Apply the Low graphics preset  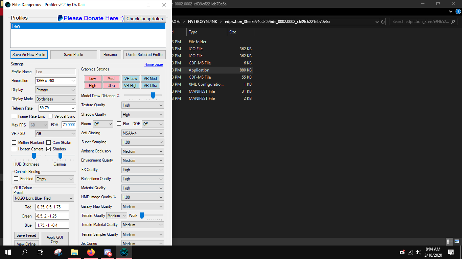pos(93,79)
